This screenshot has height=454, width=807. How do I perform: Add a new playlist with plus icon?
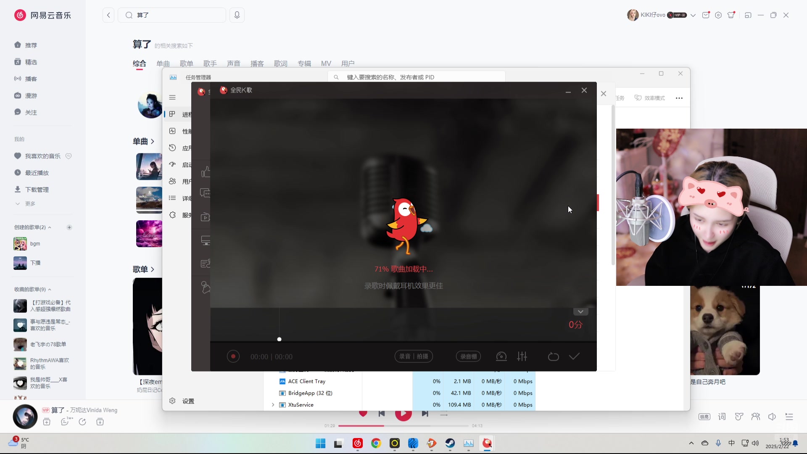(69, 227)
